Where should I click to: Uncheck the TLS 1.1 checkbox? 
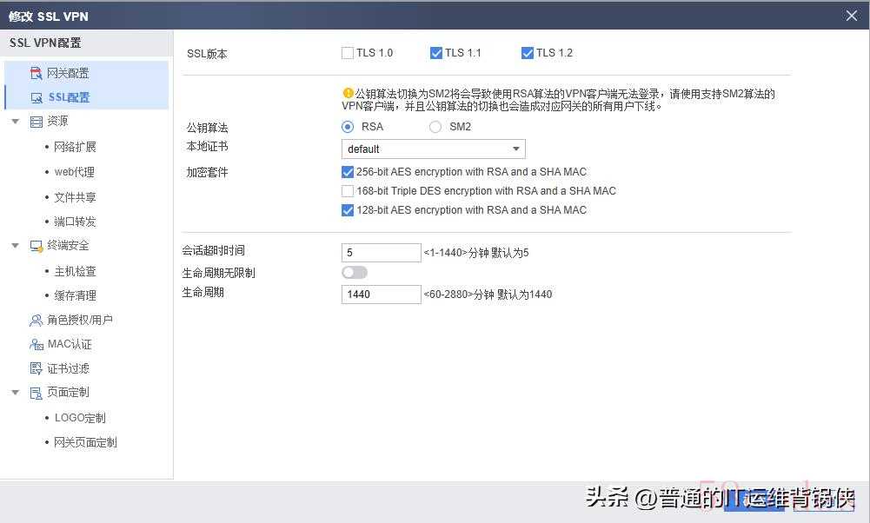[x=436, y=53]
